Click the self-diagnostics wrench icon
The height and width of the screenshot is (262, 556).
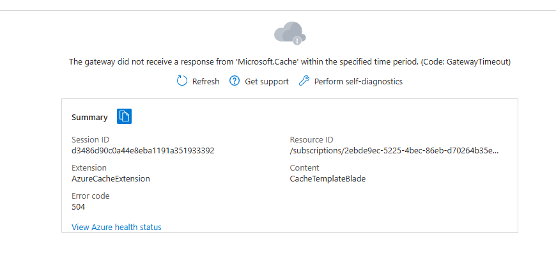tap(304, 81)
